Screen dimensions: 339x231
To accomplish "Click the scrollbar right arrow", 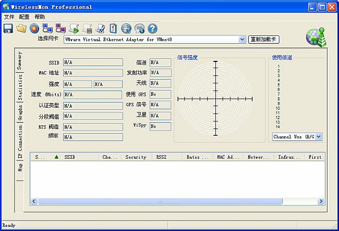I will [x=321, y=201].
